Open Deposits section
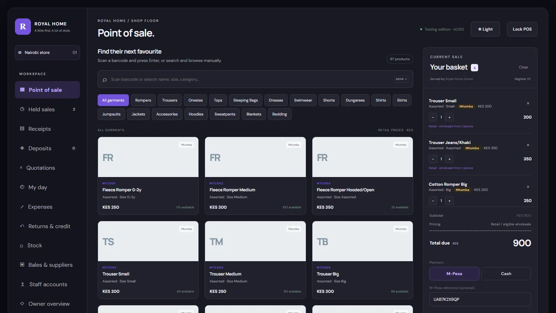Viewport: 556px width, 313px height. click(47, 148)
